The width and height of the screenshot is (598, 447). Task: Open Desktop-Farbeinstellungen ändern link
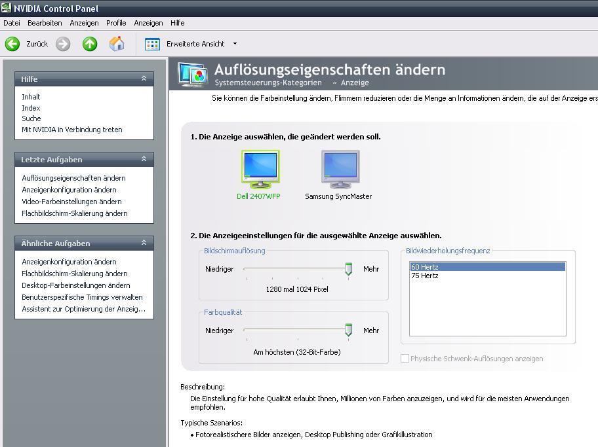click(x=76, y=285)
